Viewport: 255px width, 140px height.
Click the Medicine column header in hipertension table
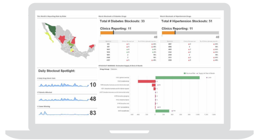tap(170, 41)
